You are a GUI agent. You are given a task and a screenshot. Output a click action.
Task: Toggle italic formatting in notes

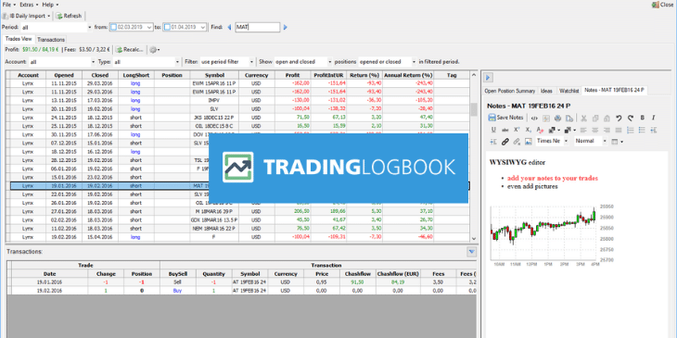(x=653, y=118)
